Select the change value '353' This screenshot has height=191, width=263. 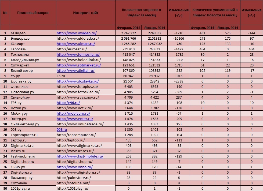click(x=179, y=124)
